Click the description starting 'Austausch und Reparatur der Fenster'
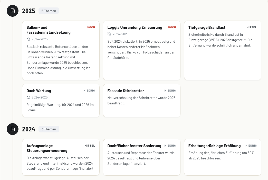 click(x=141, y=158)
